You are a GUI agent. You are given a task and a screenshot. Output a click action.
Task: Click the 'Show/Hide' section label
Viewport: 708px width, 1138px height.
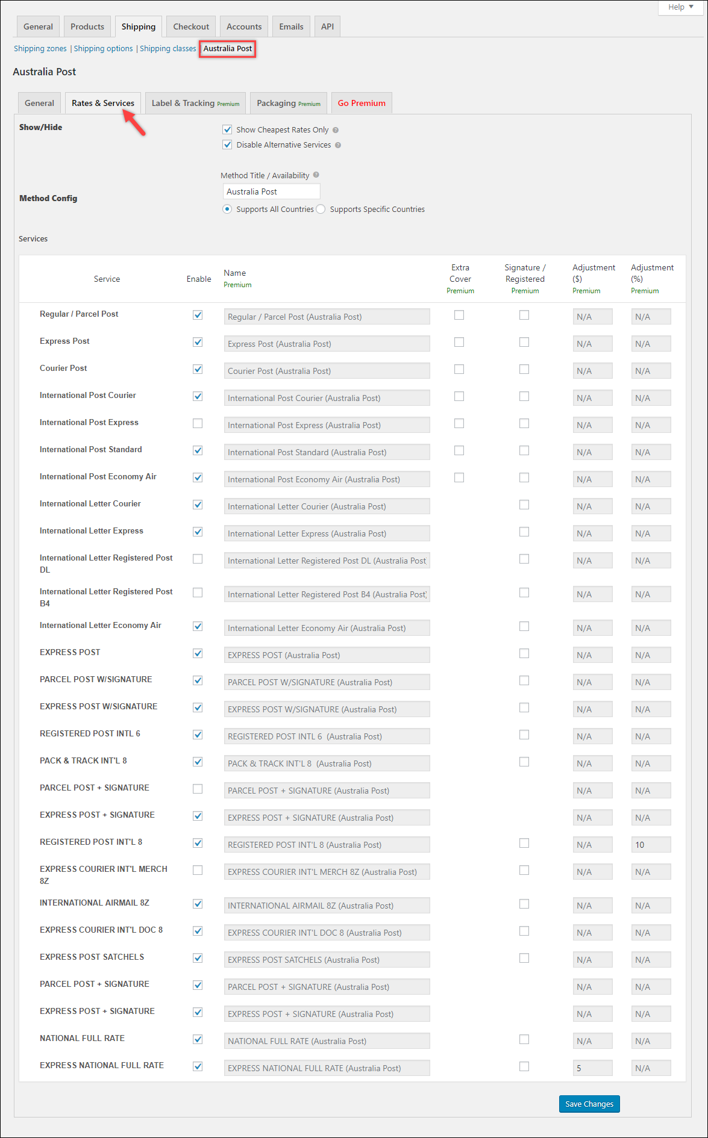[40, 127]
